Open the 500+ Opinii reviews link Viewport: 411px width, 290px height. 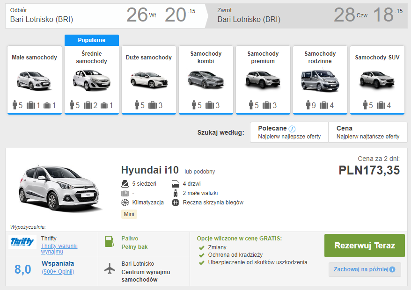click(58, 272)
